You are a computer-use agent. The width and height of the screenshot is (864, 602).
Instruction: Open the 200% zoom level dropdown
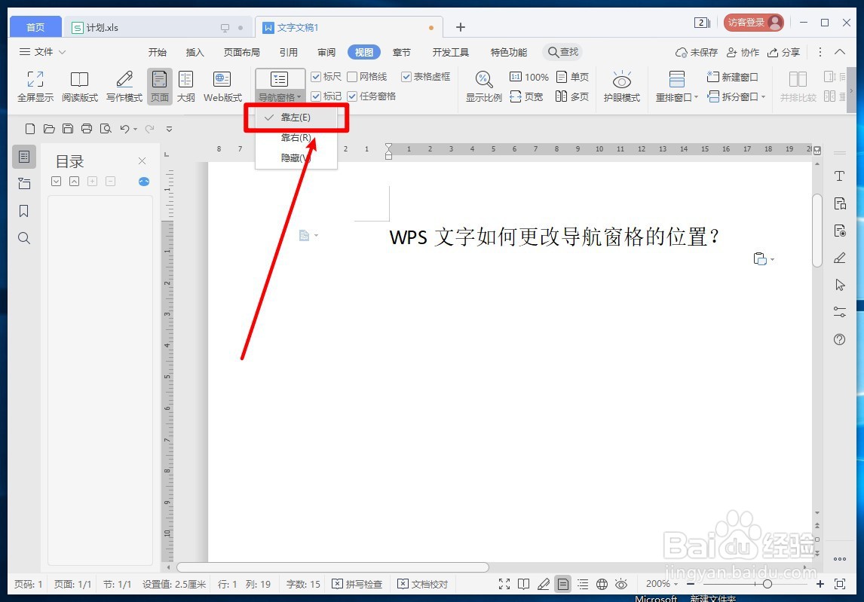[x=662, y=584]
